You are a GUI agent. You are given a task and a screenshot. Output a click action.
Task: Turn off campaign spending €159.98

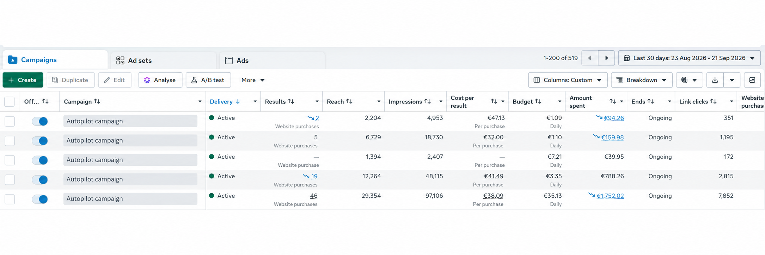(x=40, y=141)
